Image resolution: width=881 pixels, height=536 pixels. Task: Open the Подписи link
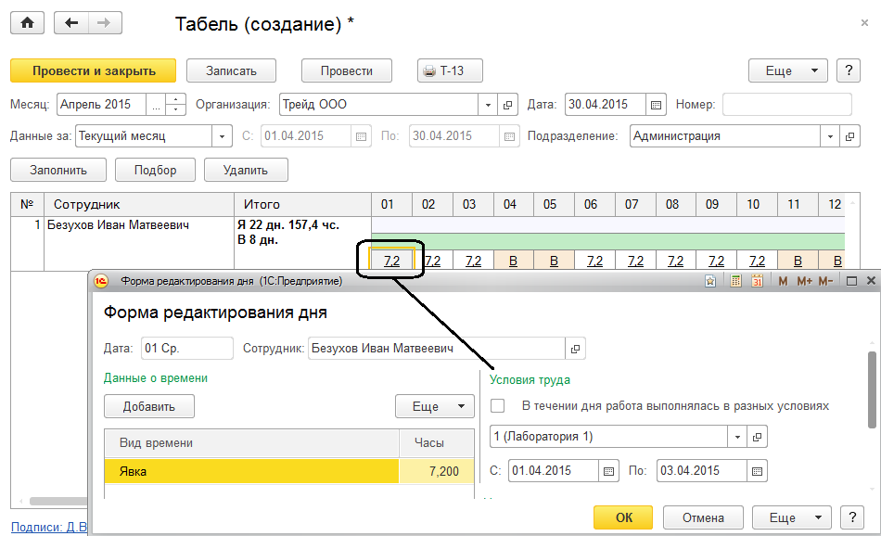[49, 527]
